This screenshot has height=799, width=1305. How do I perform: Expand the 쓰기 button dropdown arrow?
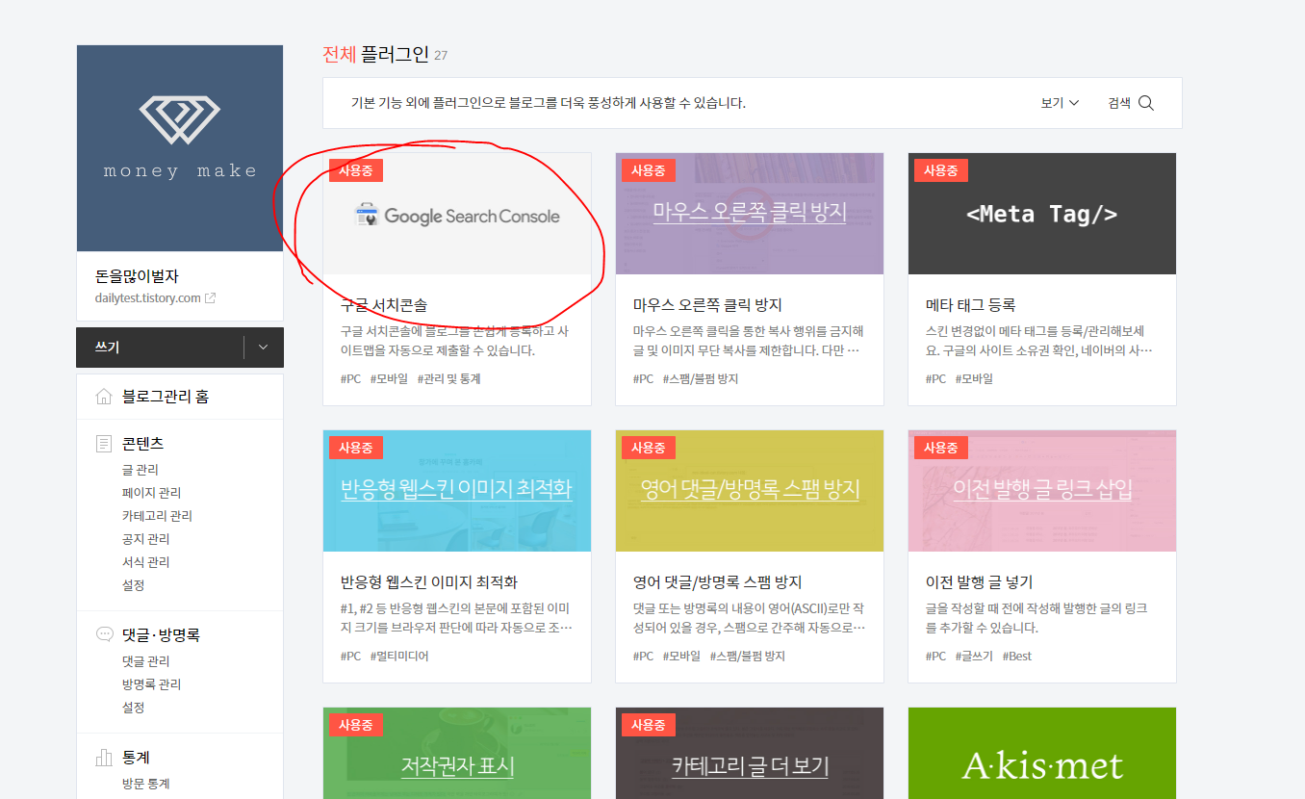[263, 348]
